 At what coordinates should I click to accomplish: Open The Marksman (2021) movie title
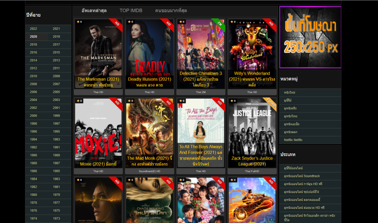point(98,82)
